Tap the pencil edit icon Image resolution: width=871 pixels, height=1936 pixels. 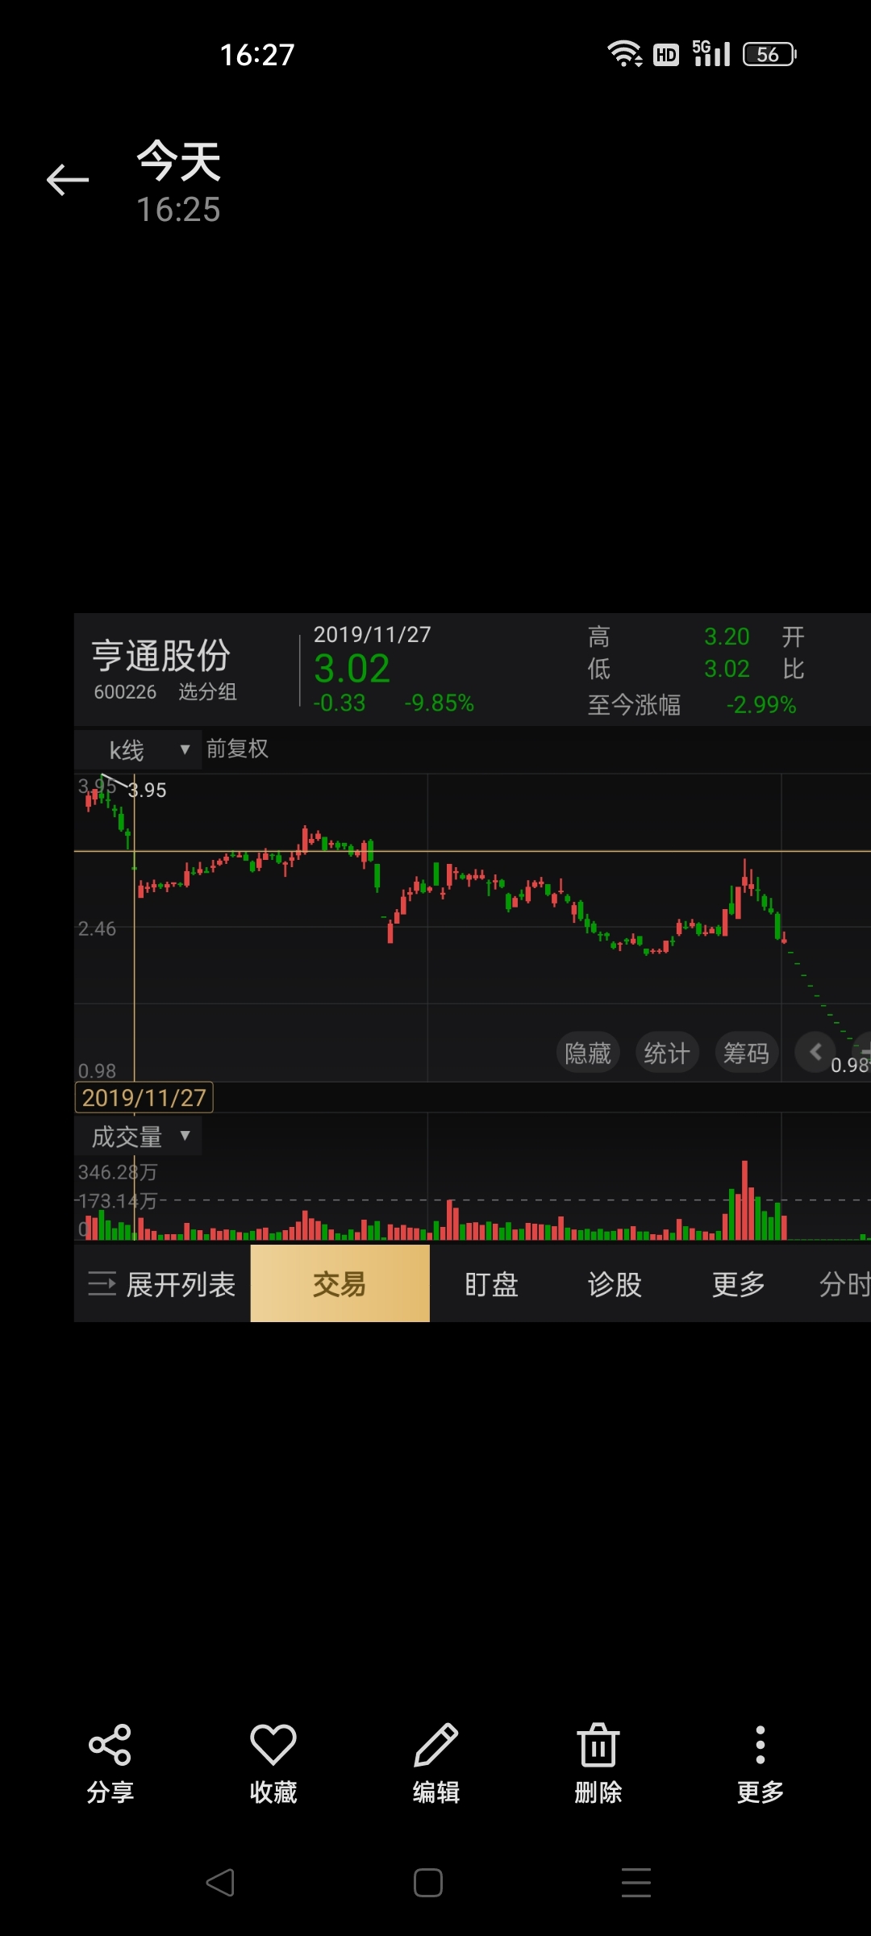(435, 1745)
